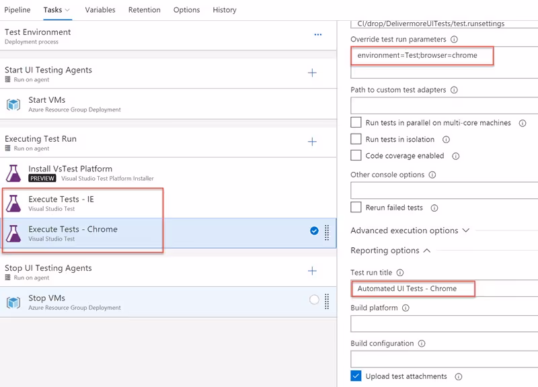Click the Execute Tests - Chrome flask icon
The height and width of the screenshot is (387, 538).
pyautogui.click(x=13, y=233)
